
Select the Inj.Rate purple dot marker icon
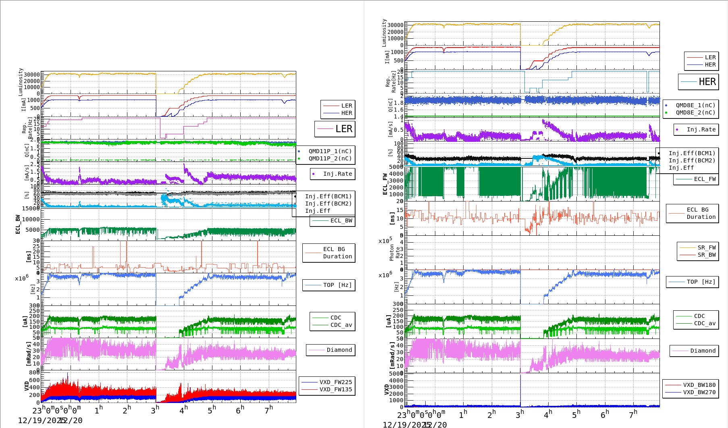[x=314, y=174]
